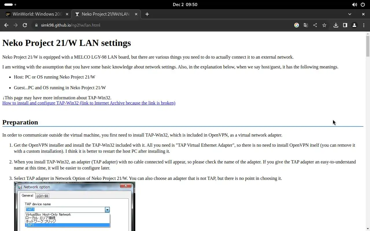Click the Network option screenshot image
Screen dimensions: 370x231
[x=75, y=206]
